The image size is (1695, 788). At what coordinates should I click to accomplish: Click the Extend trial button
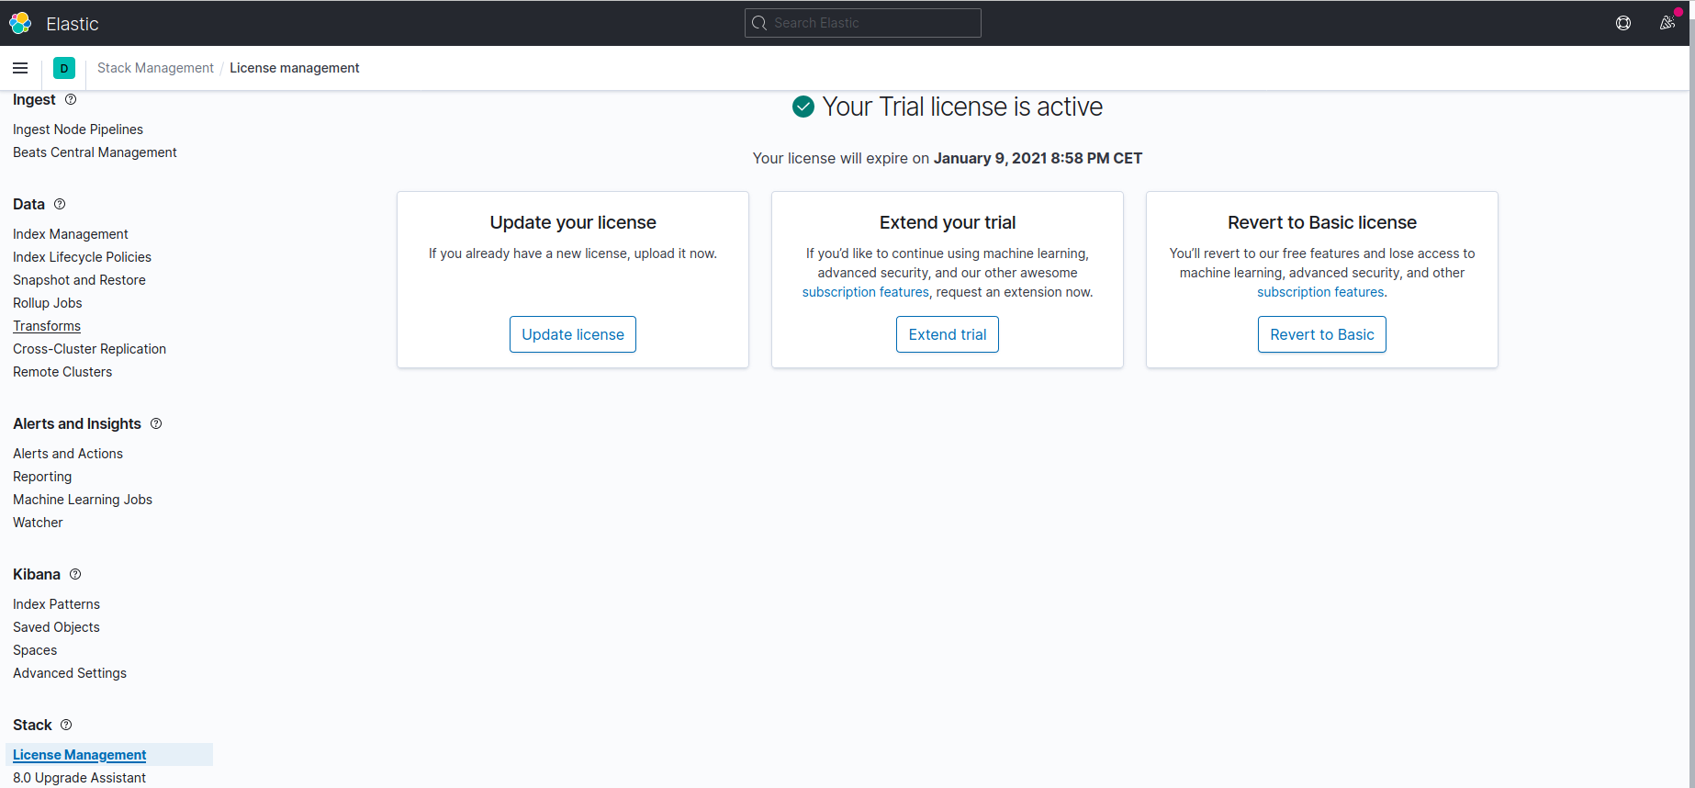click(948, 334)
